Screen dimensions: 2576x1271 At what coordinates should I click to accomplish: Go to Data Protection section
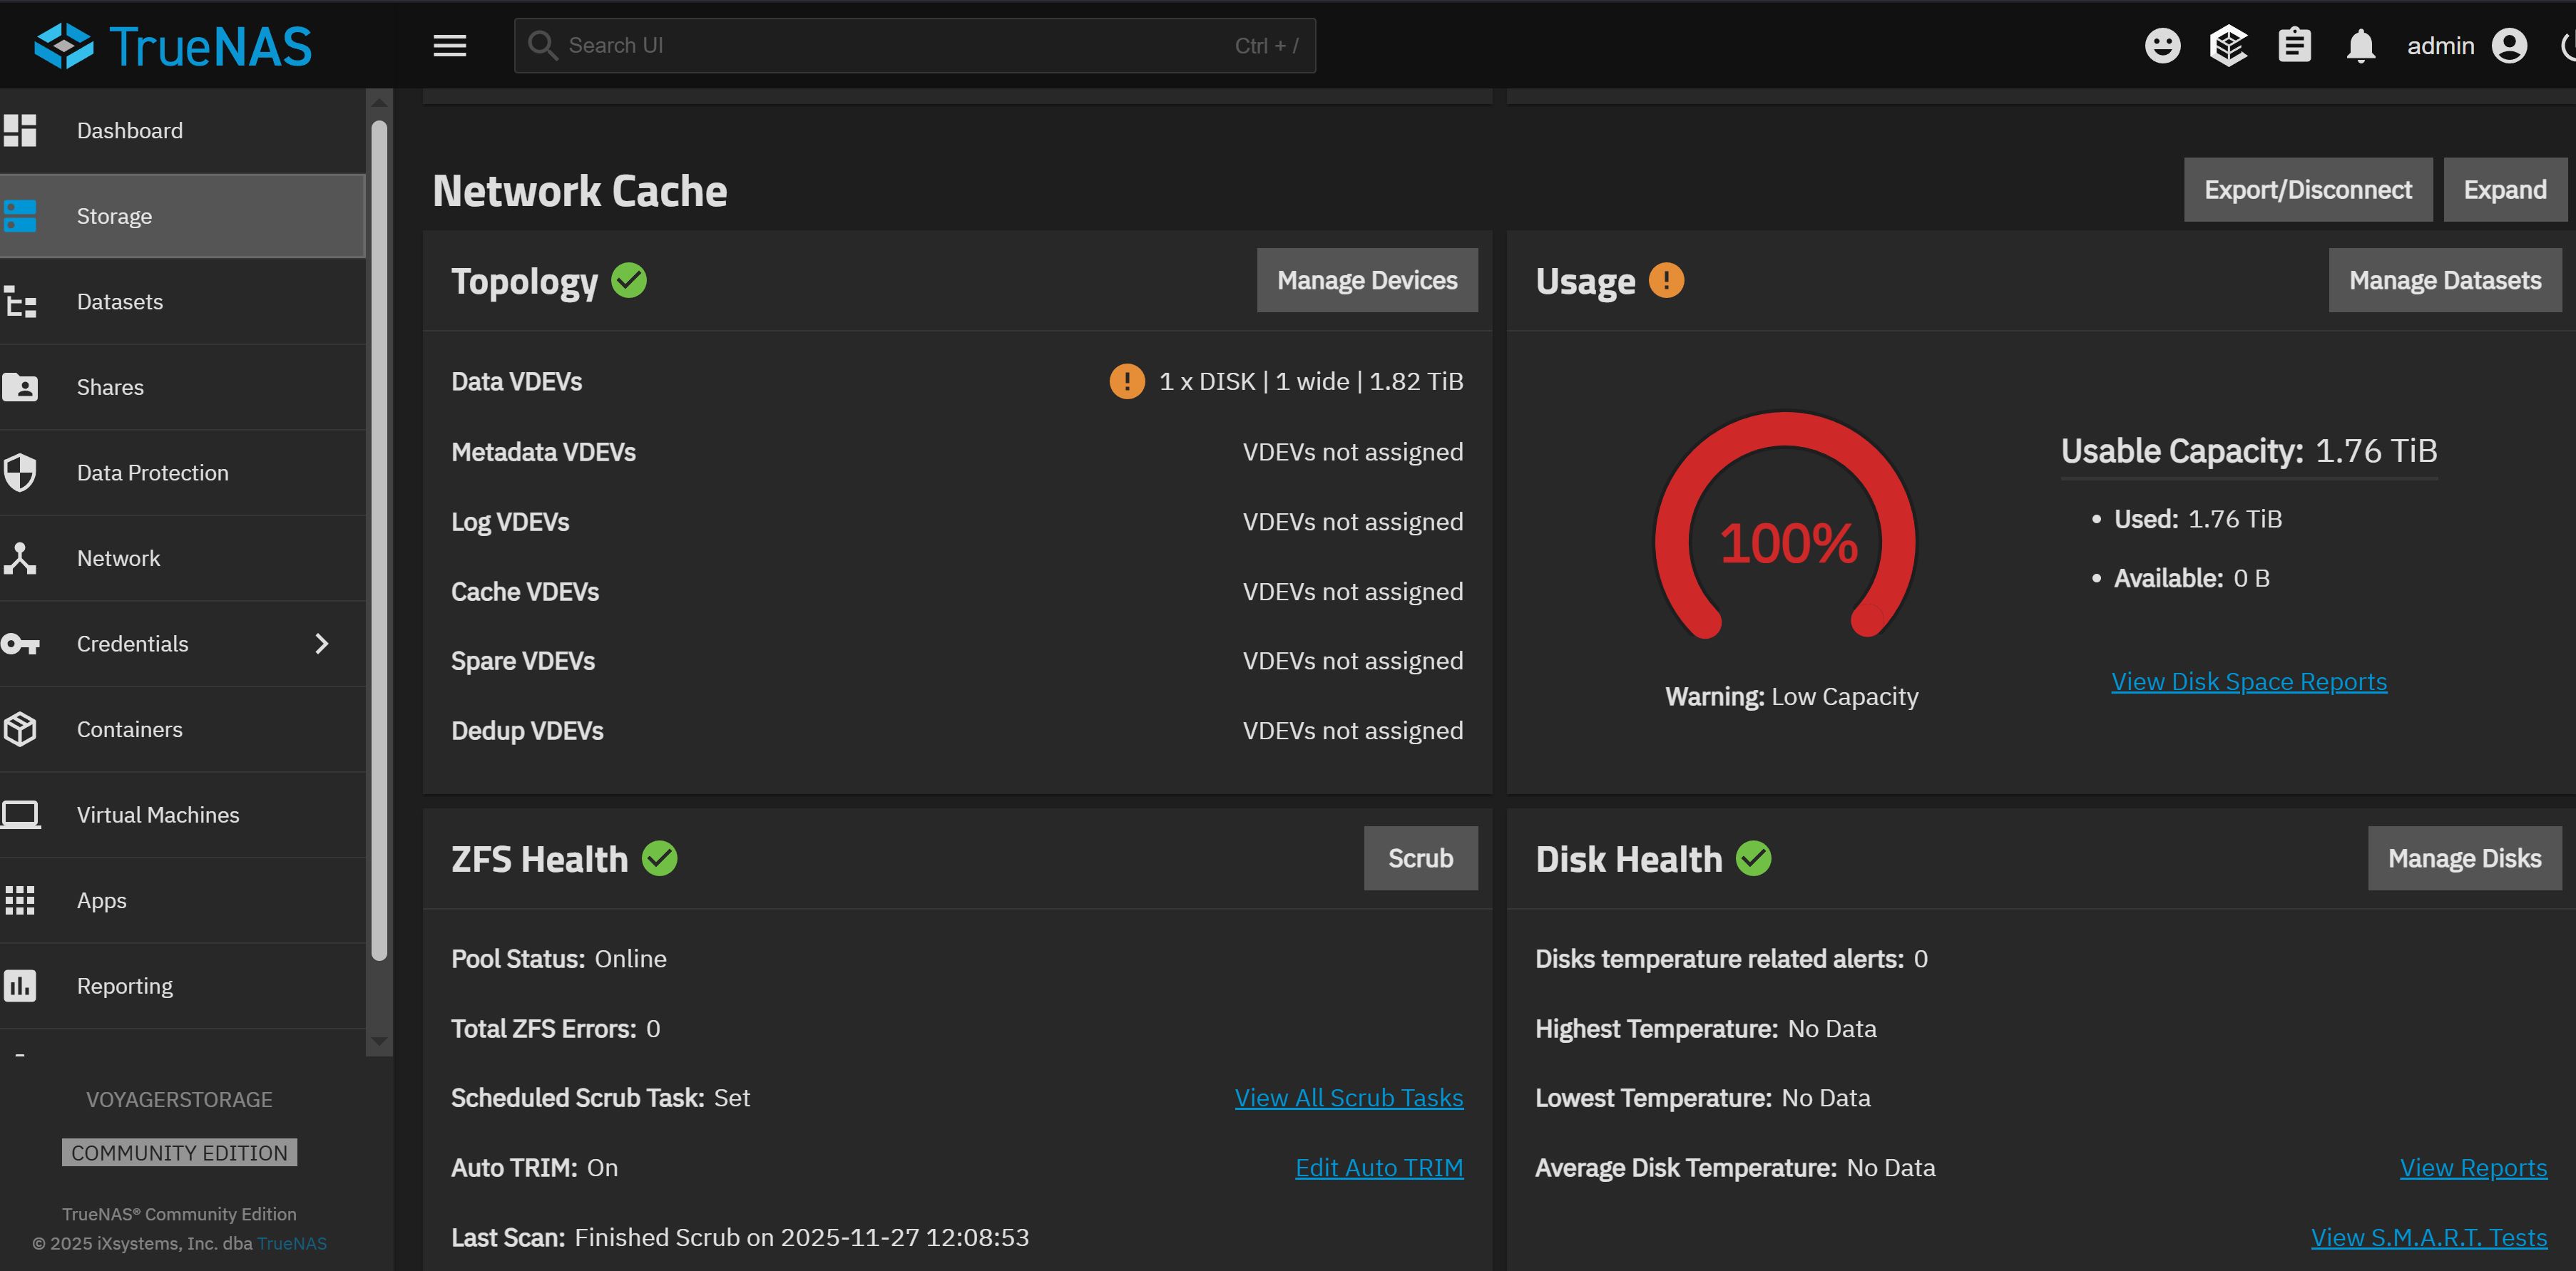(x=152, y=473)
